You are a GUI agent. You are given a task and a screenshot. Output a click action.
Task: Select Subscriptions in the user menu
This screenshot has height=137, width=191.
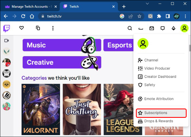(161, 113)
